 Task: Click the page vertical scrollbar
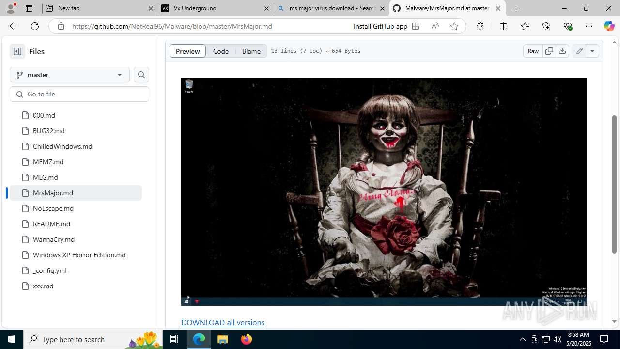(x=615, y=183)
